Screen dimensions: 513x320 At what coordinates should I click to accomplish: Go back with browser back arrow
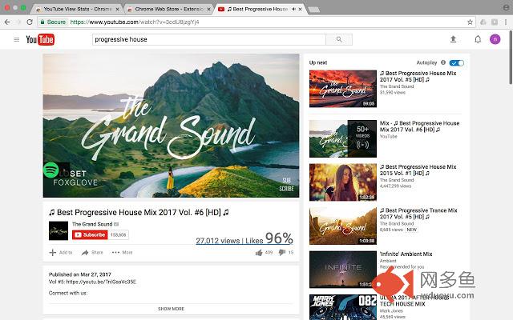click(x=7, y=22)
